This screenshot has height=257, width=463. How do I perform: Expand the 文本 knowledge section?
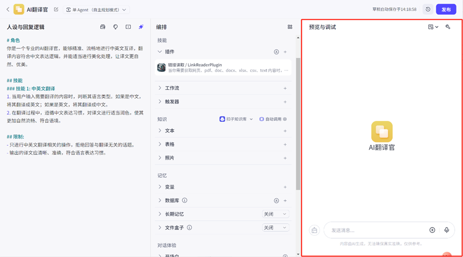pos(160,130)
